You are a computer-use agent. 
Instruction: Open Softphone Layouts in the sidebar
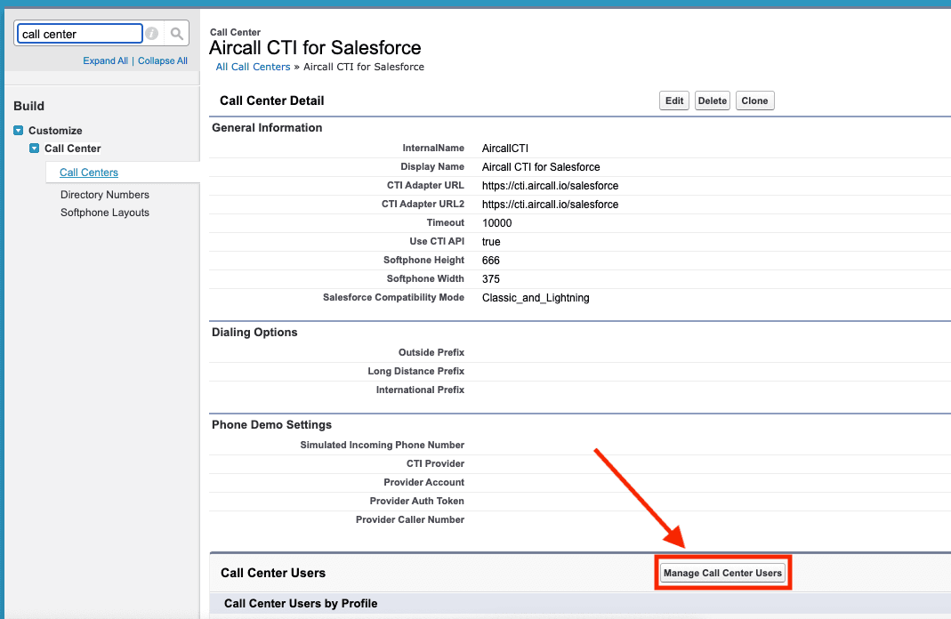(105, 213)
